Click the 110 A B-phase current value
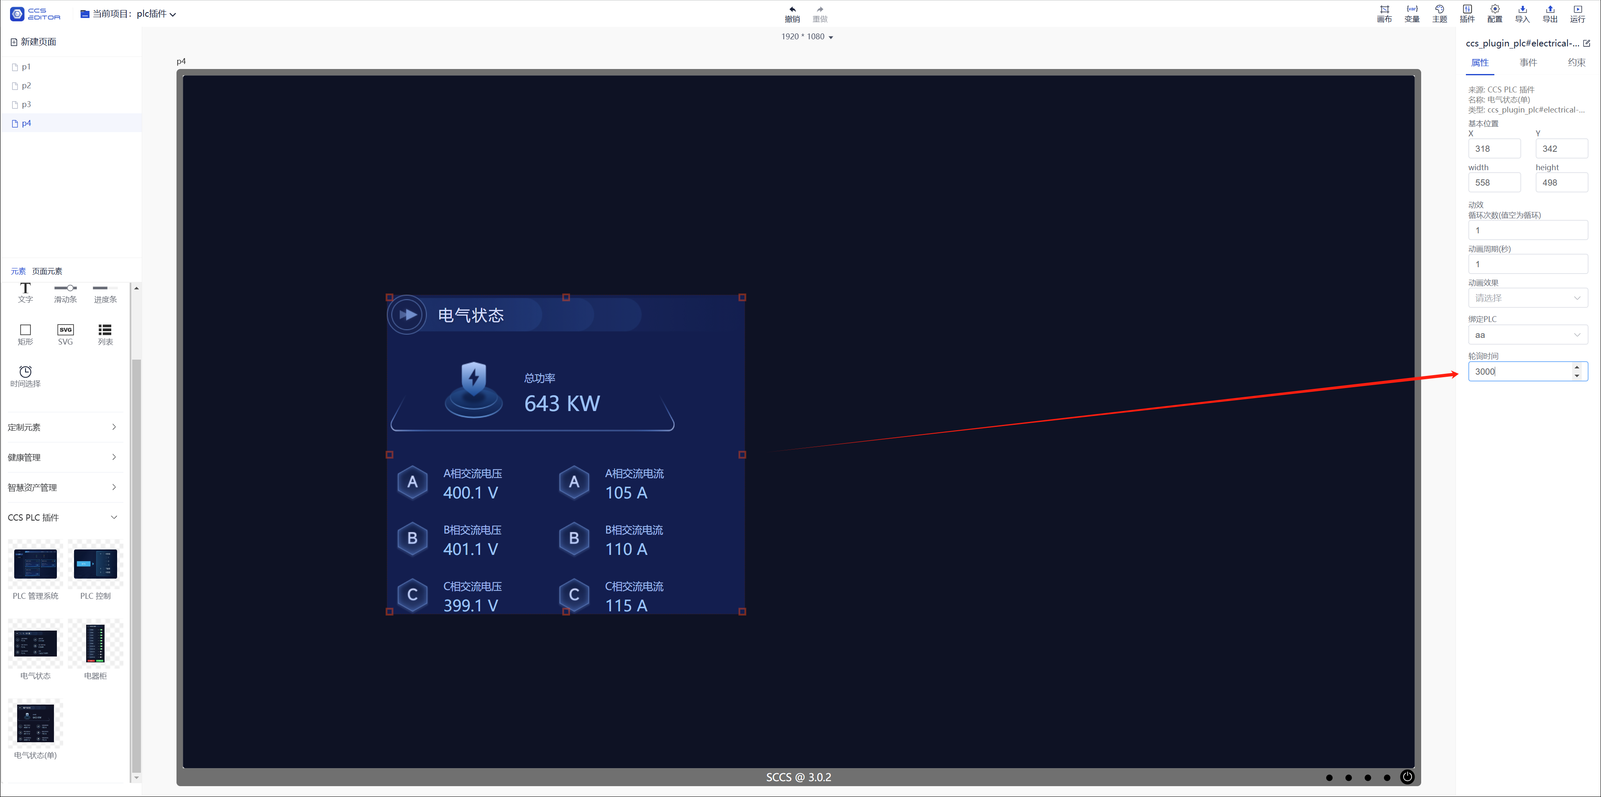 [x=626, y=550]
